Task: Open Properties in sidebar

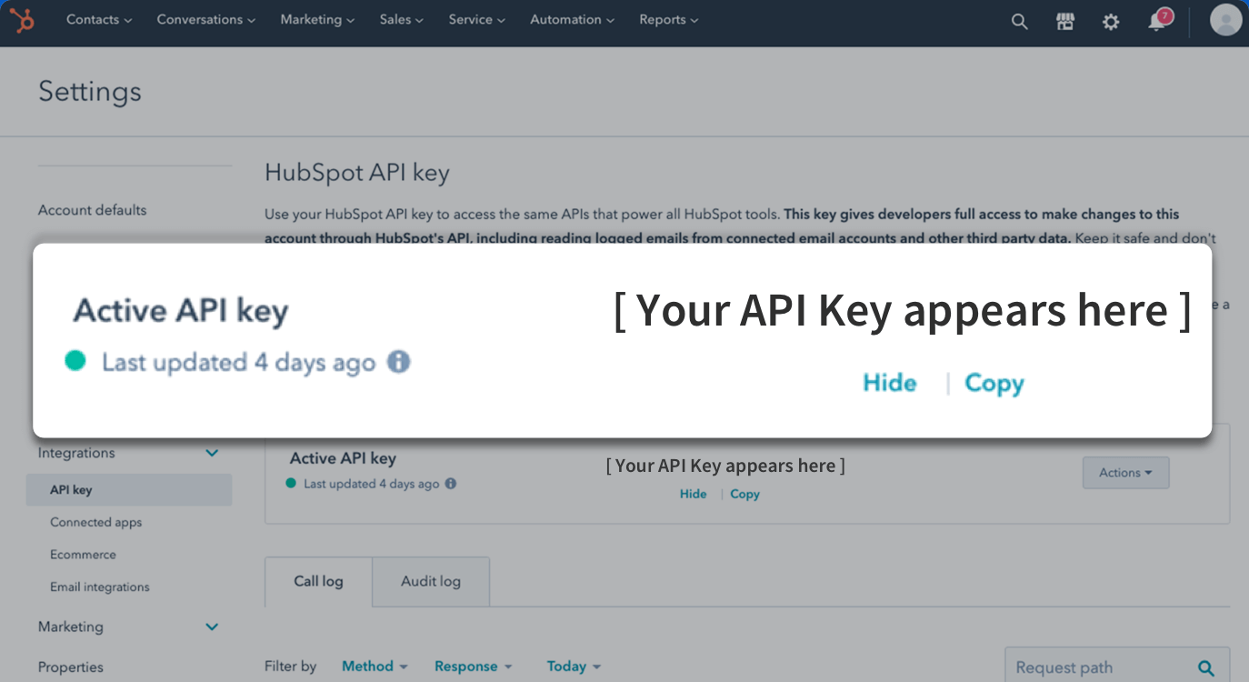Action: click(70, 667)
